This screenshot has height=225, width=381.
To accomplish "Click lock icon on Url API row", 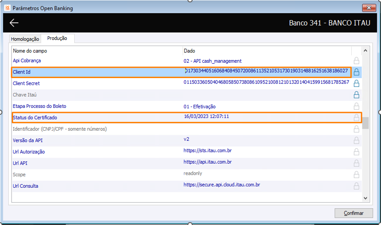I will pos(356,163).
